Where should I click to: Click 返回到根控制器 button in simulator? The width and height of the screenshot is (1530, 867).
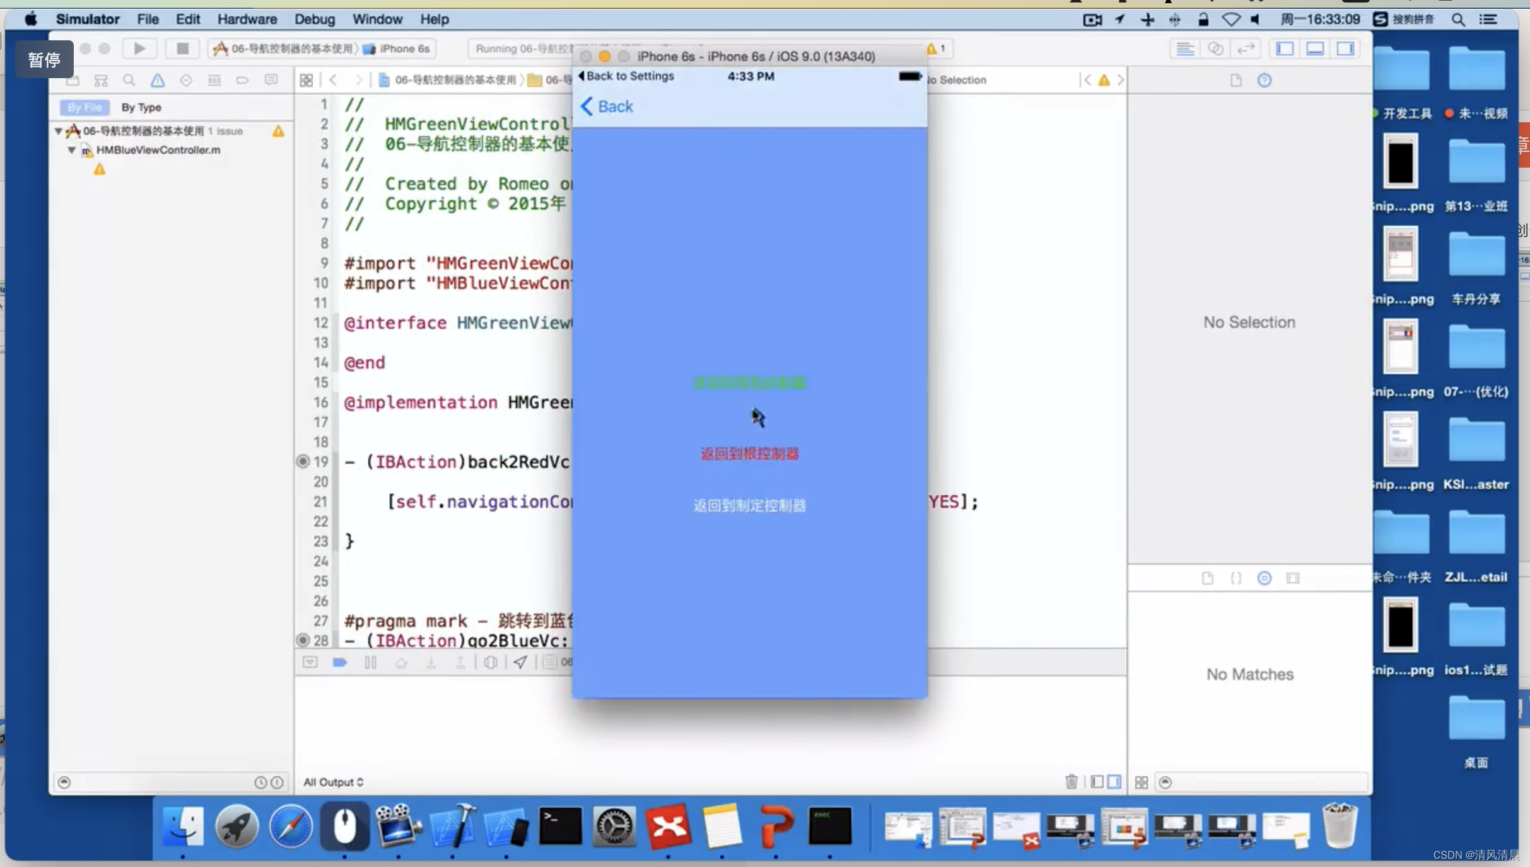tap(750, 454)
